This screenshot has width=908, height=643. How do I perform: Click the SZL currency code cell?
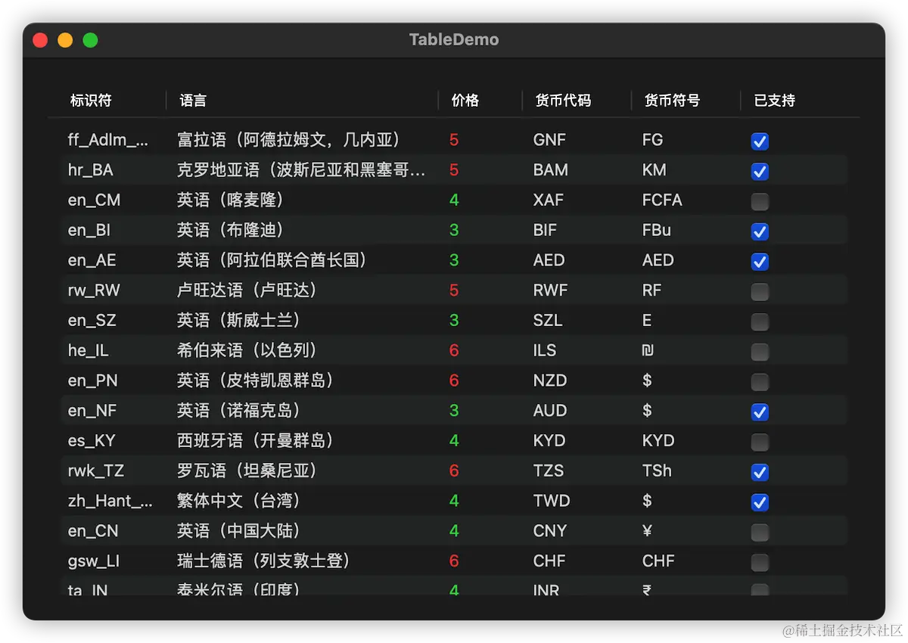click(548, 320)
